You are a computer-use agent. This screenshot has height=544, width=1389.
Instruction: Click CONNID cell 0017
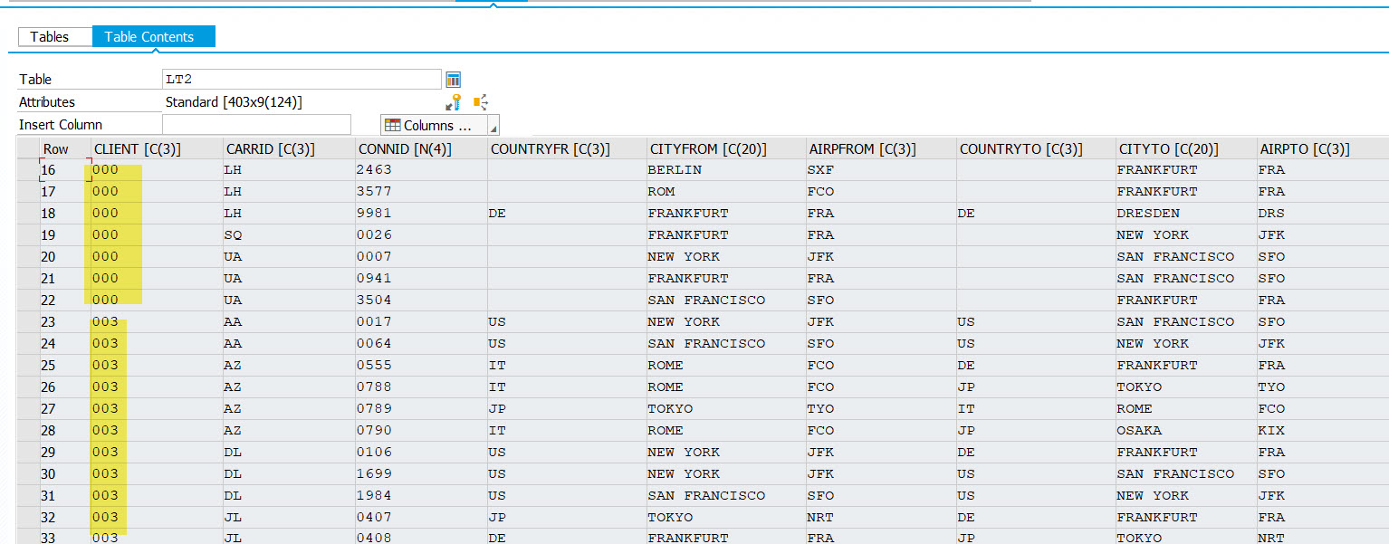click(x=421, y=321)
